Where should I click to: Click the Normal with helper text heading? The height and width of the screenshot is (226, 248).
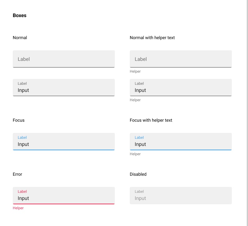tap(152, 38)
